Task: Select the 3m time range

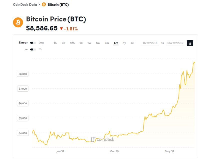Action: (x=107, y=43)
